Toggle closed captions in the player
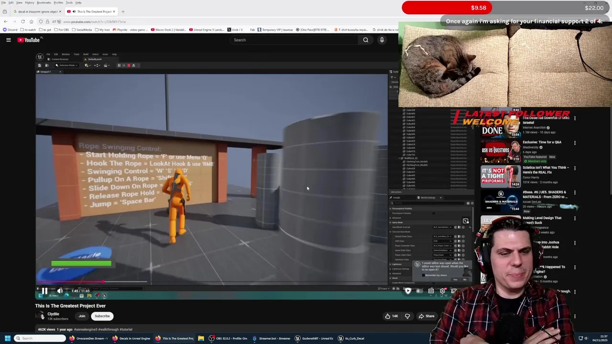The image size is (612, 344). click(431, 290)
